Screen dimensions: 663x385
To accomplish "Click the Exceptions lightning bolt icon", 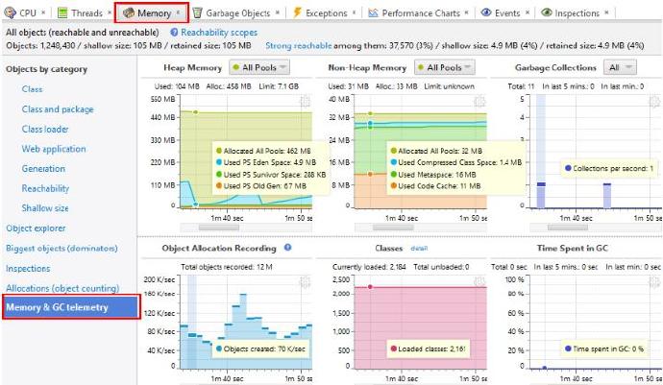I will [x=297, y=12].
